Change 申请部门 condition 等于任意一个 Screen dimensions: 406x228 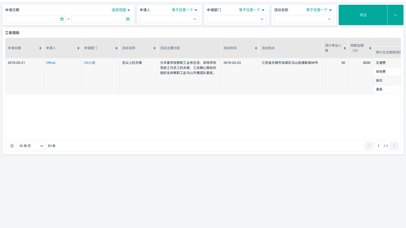pos(252,10)
